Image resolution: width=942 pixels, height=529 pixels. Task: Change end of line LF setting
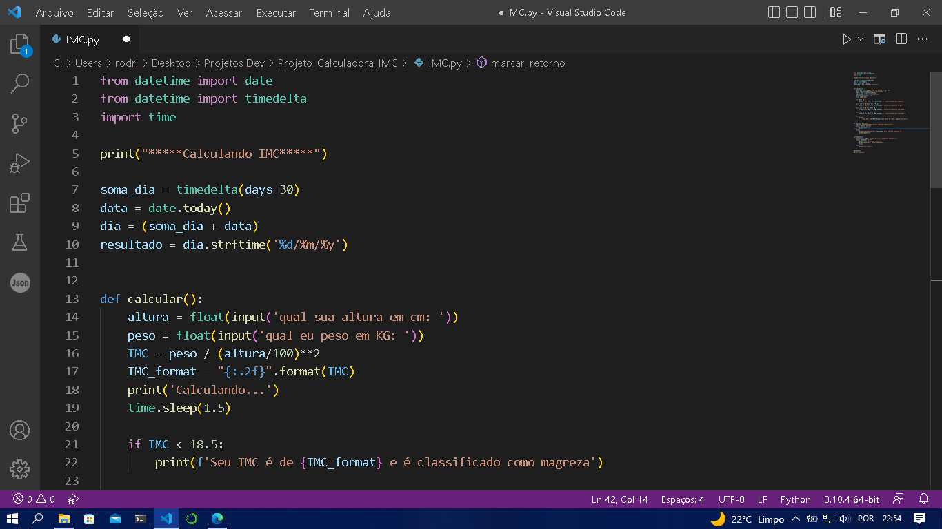coord(763,499)
